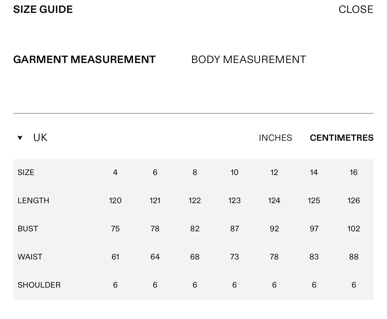387x319 pixels.
Task: Select the Garment Measurement tab
Action: click(84, 60)
